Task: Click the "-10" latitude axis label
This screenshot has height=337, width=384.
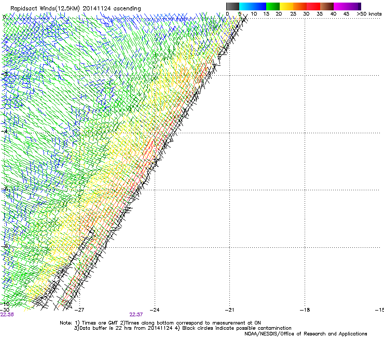Action: point(5,304)
